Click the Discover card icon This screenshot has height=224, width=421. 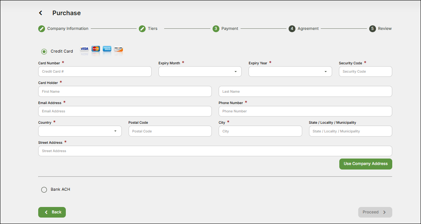tap(118, 50)
